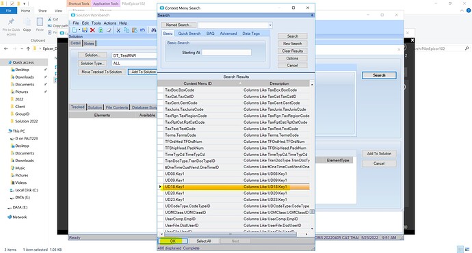The width and height of the screenshot is (472, 253).
Task: Click the Named Search... button
Action: 179,25
